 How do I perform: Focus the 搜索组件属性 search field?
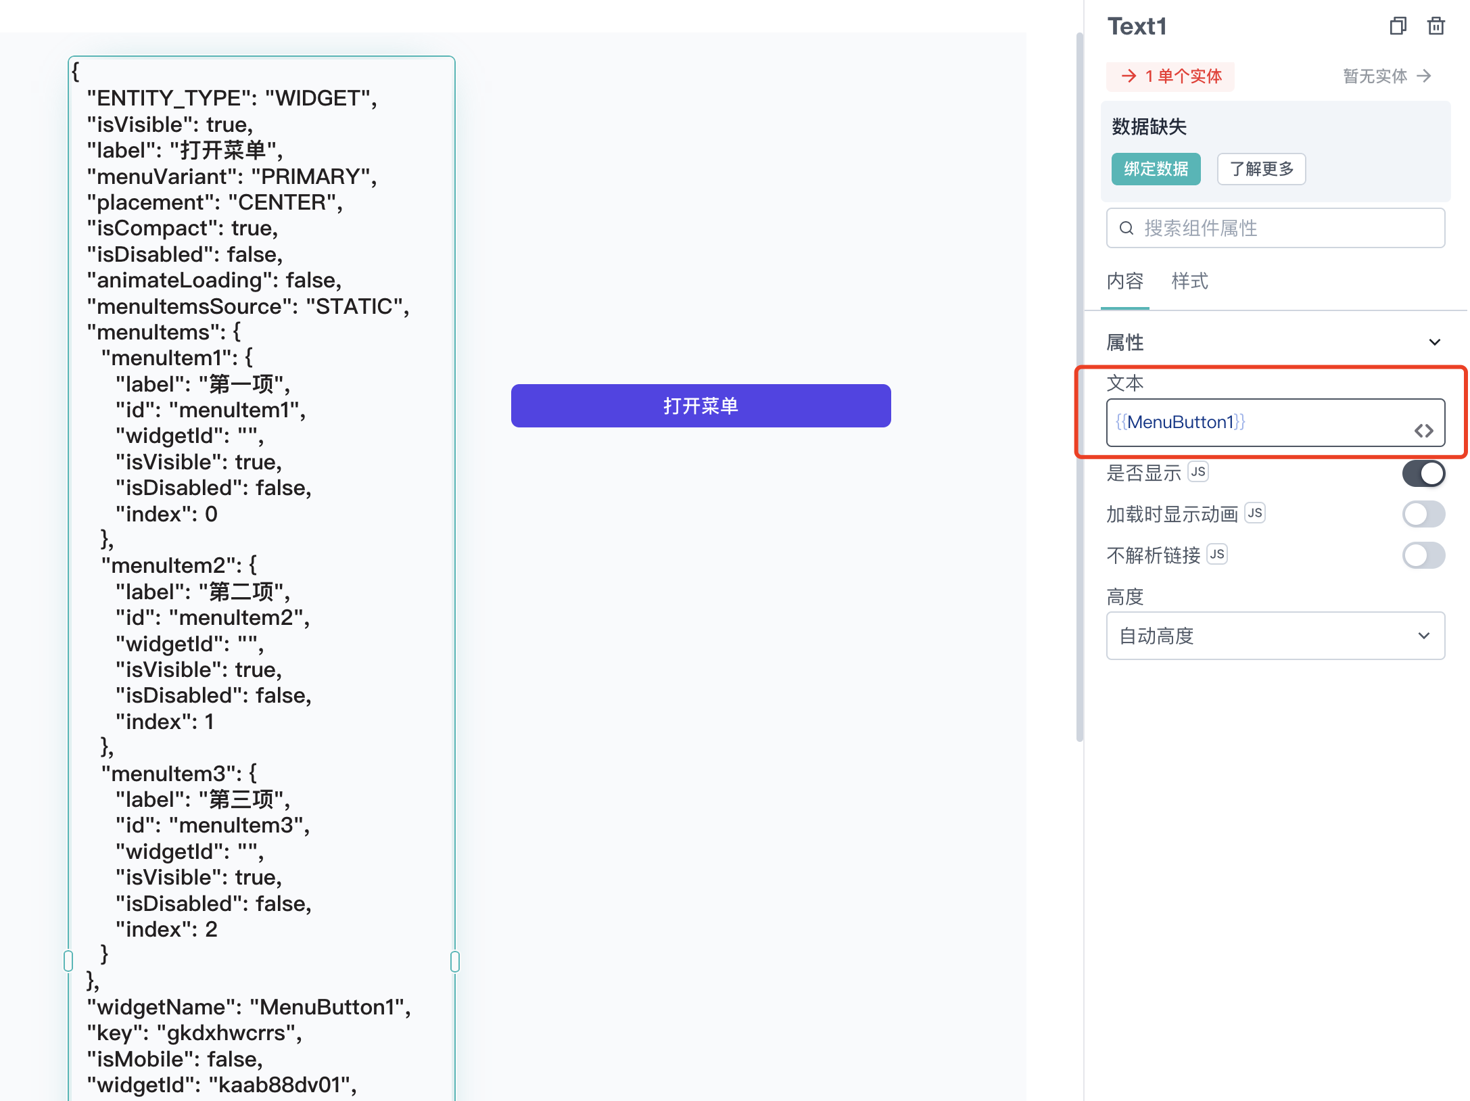pos(1275,228)
